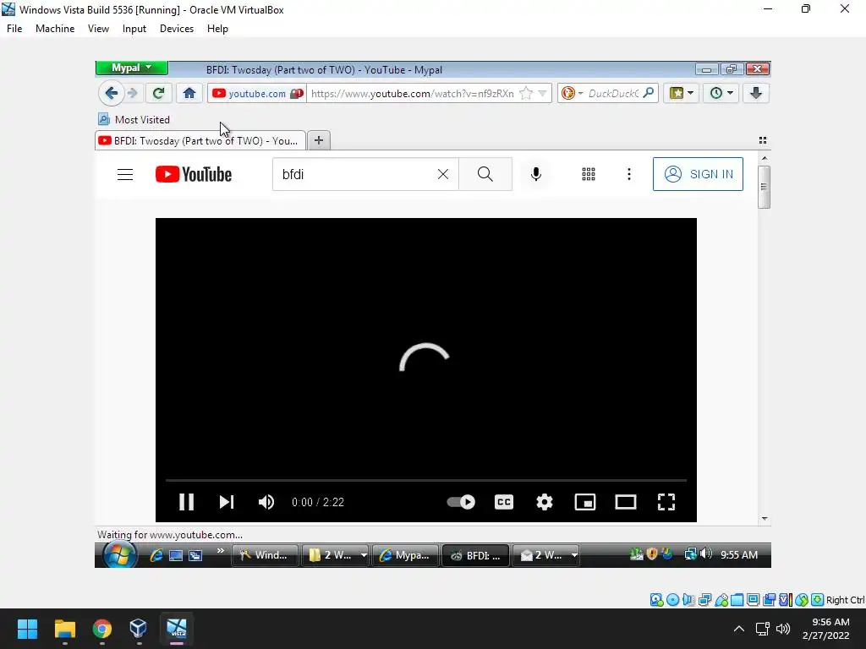Open the DuckDuckGo search engine dropdown
The height and width of the screenshot is (649, 866).
pyautogui.click(x=573, y=93)
